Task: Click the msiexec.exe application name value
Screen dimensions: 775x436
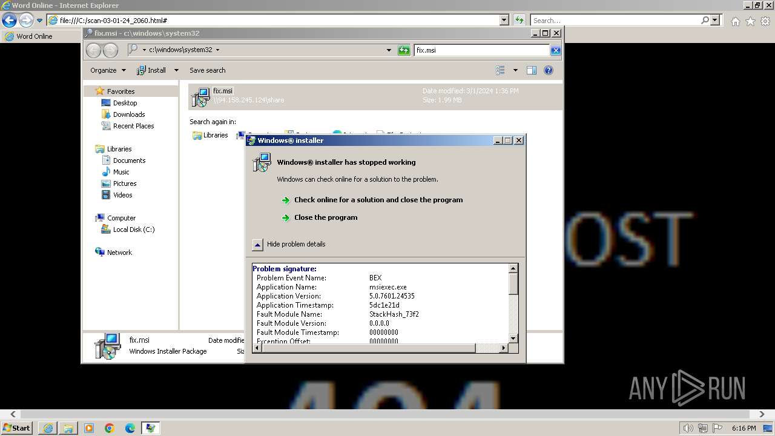Action: click(388, 287)
